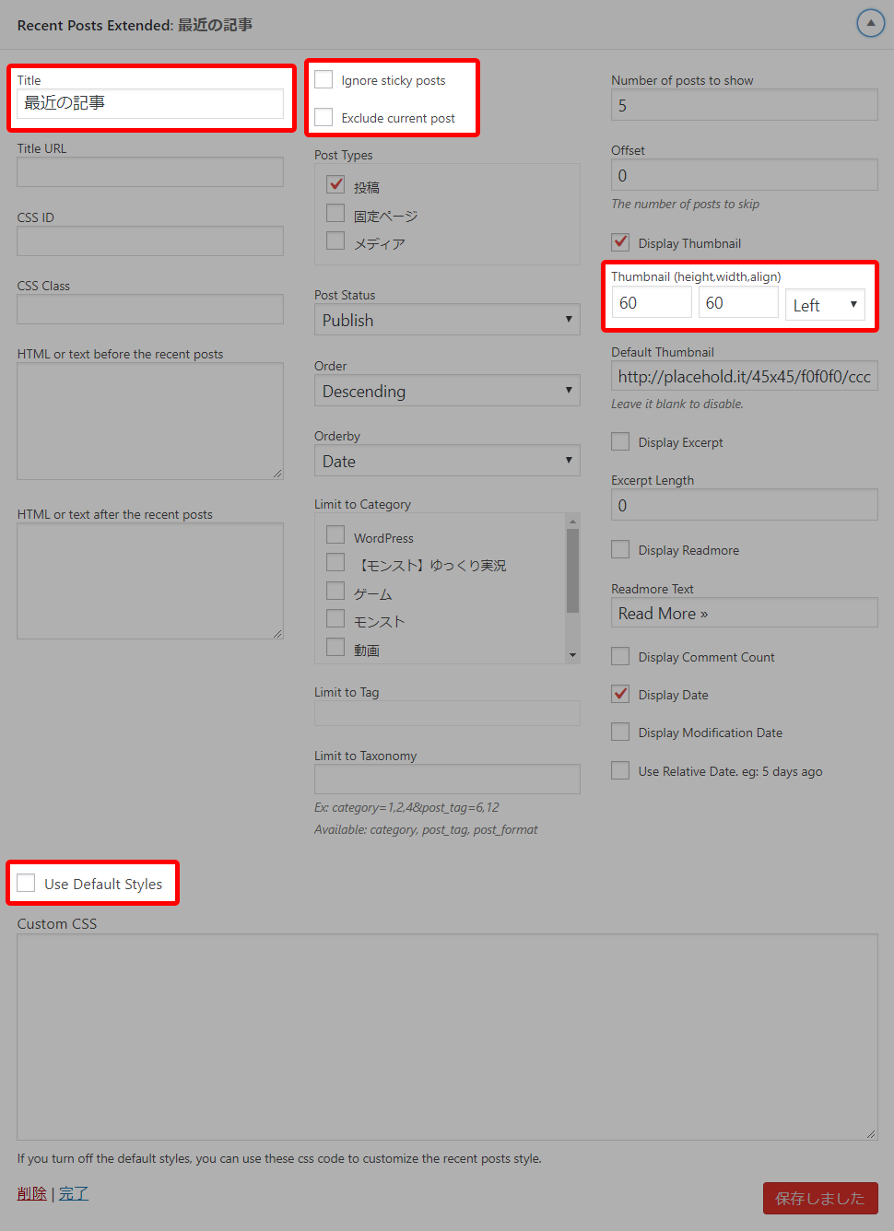Open the Orderby dropdown showing Date
This screenshot has height=1231, width=894.
447,461
